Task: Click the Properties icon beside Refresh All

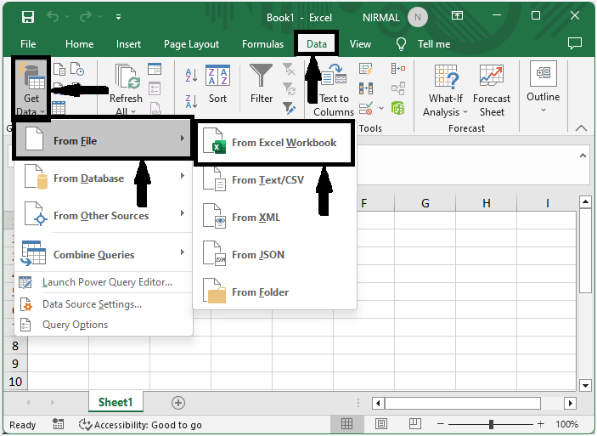Action: pyautogui.click(x=155, y=88)
